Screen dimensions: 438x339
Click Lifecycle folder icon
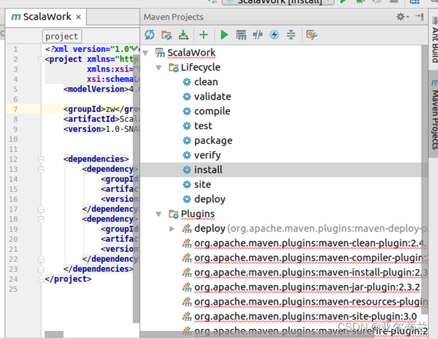(174, 68)
